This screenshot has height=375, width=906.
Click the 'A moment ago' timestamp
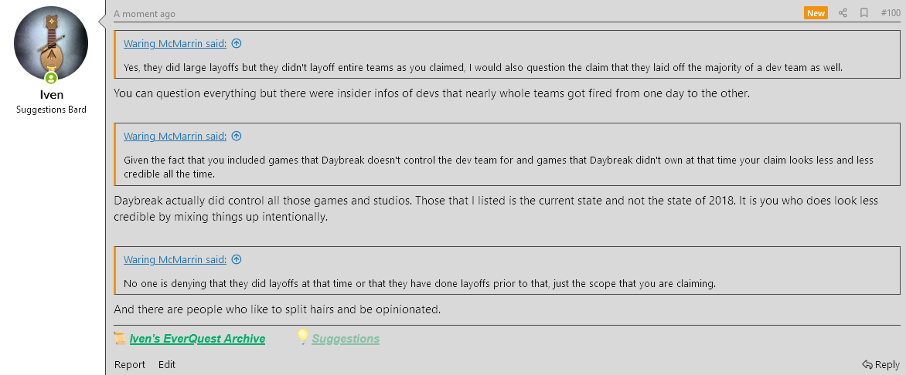point(145,14)
